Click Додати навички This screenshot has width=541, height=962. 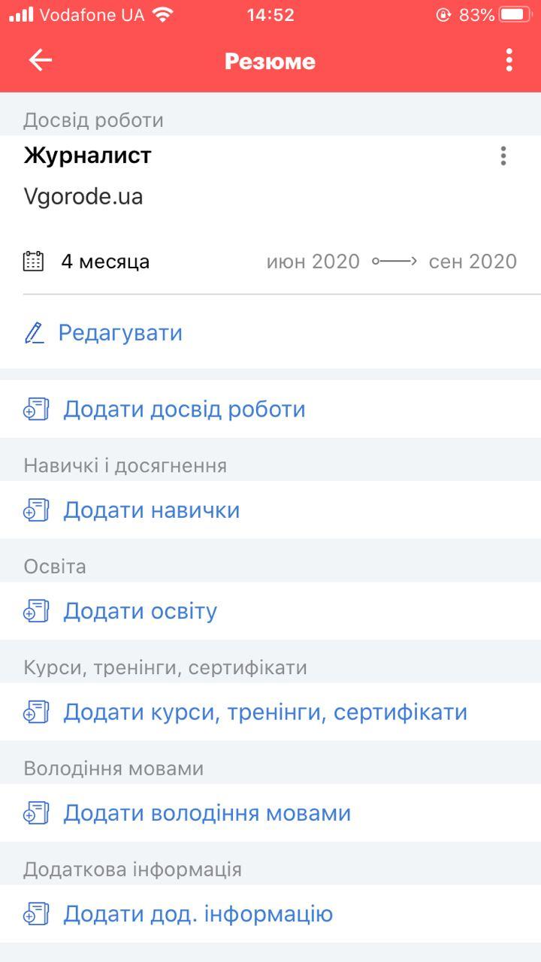tap(153, 510)
